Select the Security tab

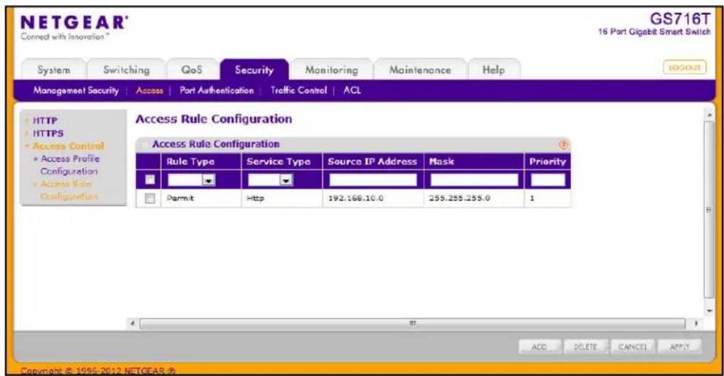coord(254,70)
